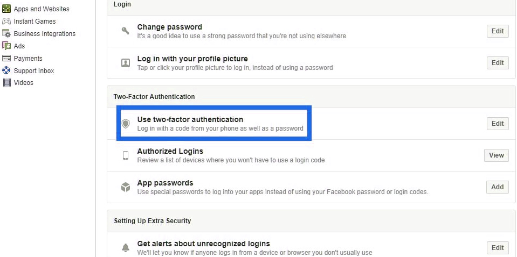
Task: Click the Apps and Websites sidebar icon
Action: [x=6, y=9]
